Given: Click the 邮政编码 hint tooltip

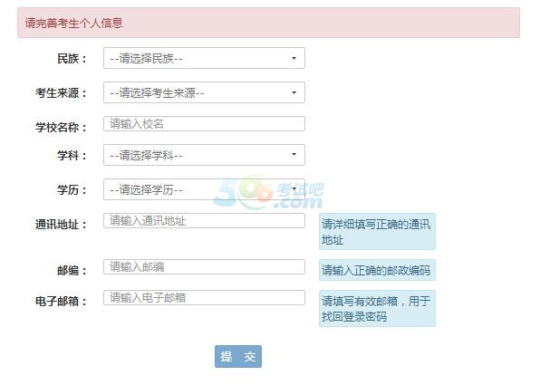Looking at the screenshot, I should [377, 270].
